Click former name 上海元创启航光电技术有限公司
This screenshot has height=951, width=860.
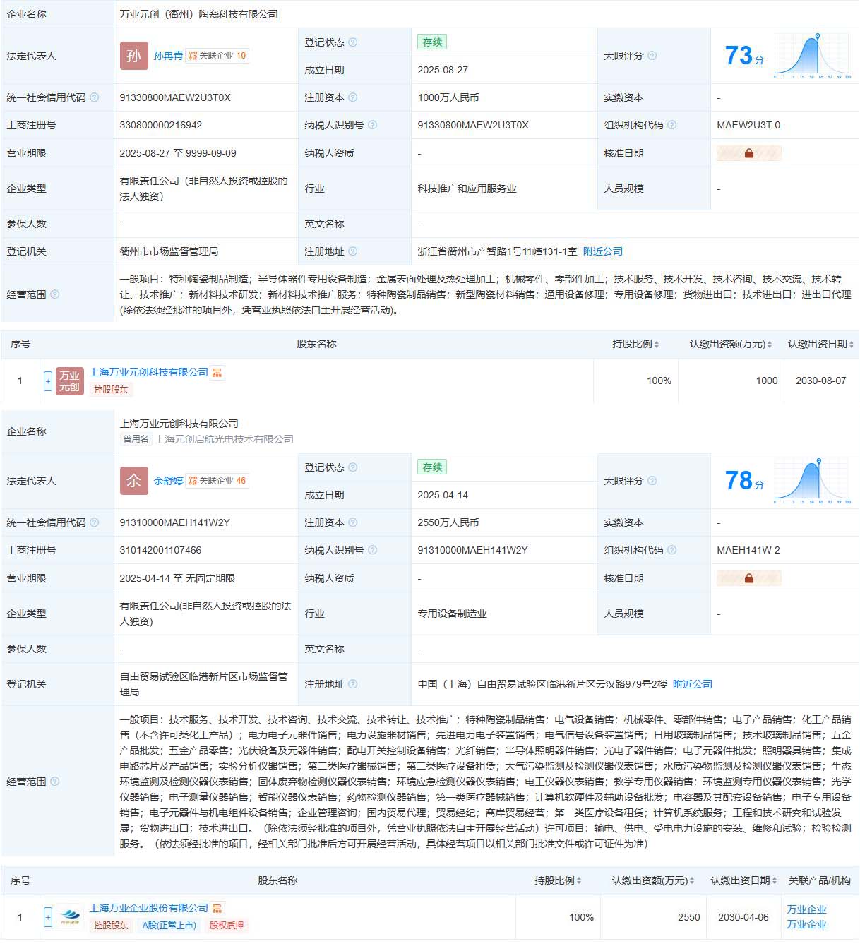[x=224, y=439]
